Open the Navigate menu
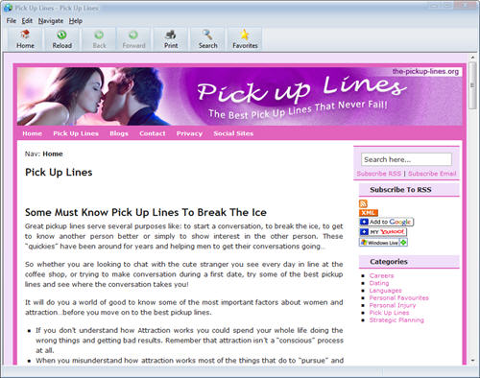The height and width of the screenshot is (378, 480). [51, 21]
